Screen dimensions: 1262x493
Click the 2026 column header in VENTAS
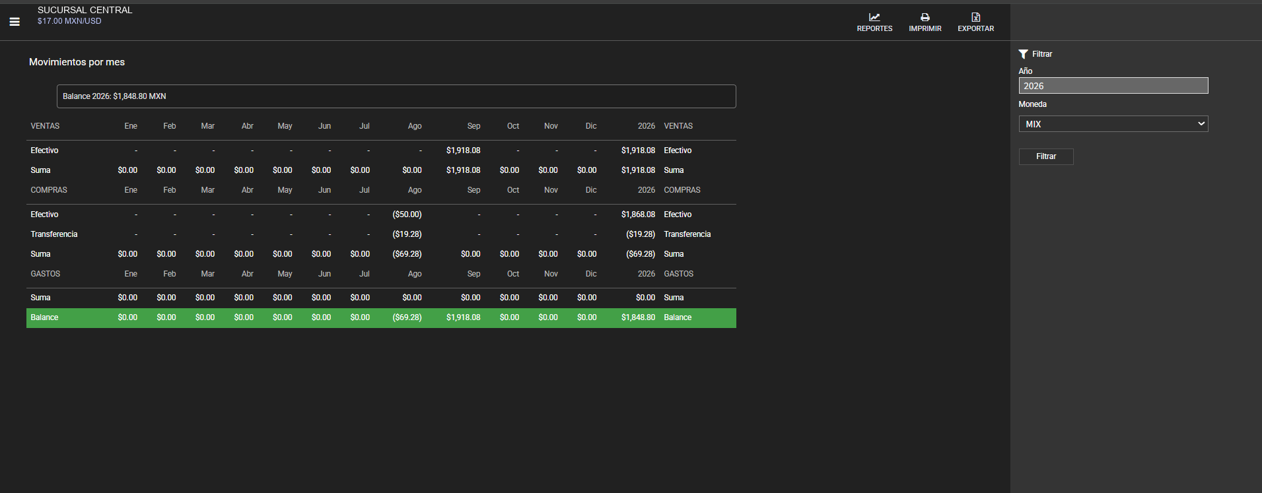(647, 126)
